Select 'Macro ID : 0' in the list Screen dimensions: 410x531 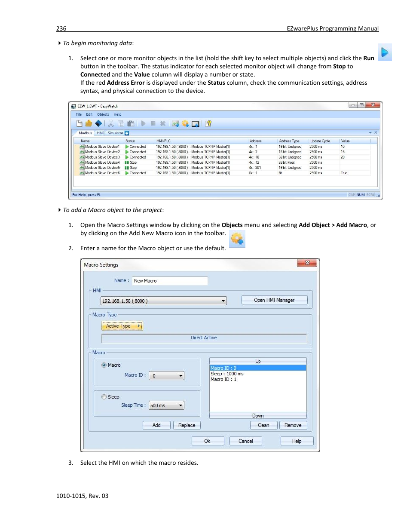258,368
